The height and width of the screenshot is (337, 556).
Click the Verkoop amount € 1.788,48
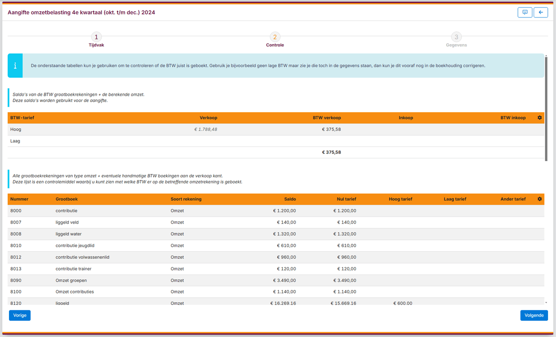[206, 129]
